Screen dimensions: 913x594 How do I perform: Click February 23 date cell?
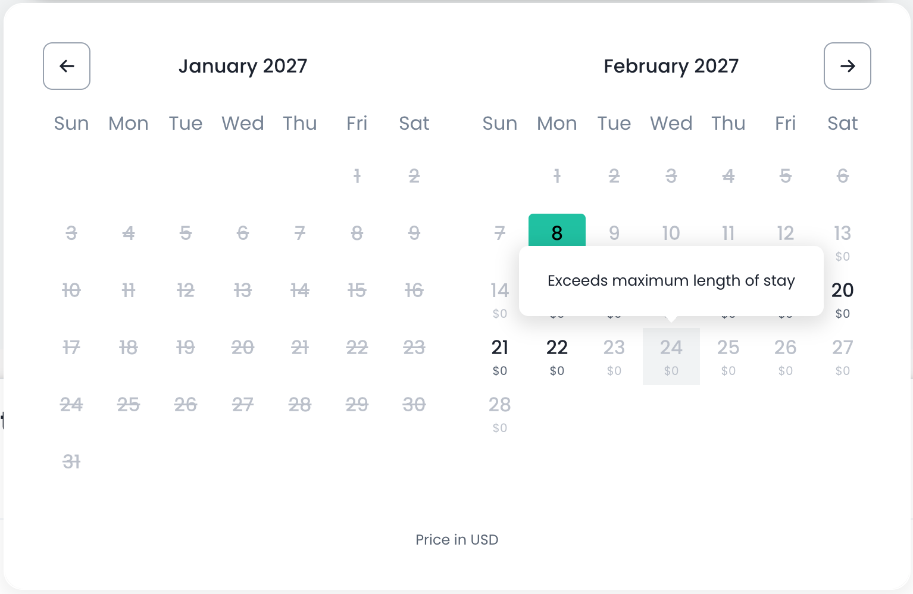click(614, 355)
